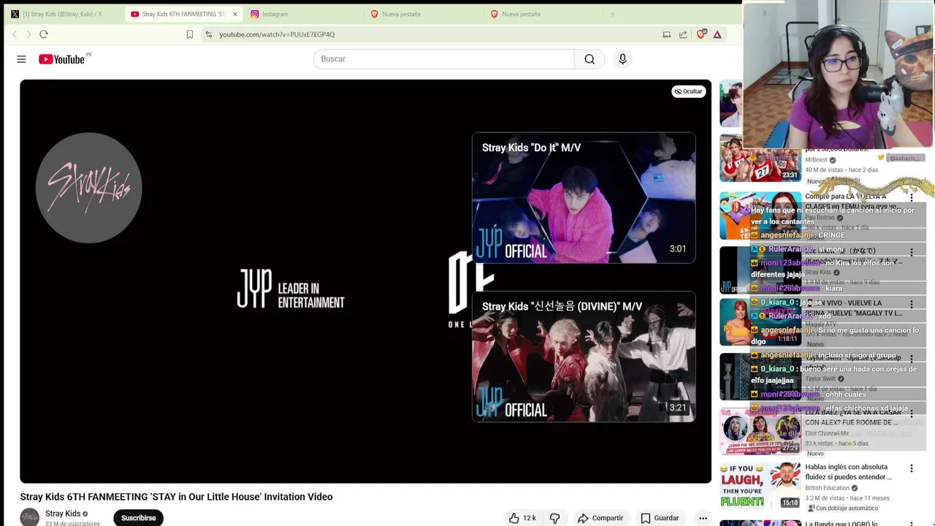Image resolution: width=935 pixels, height=526 pixels.
Task: Open the YouTube hamburger guide menu
Action: (21, 59)
